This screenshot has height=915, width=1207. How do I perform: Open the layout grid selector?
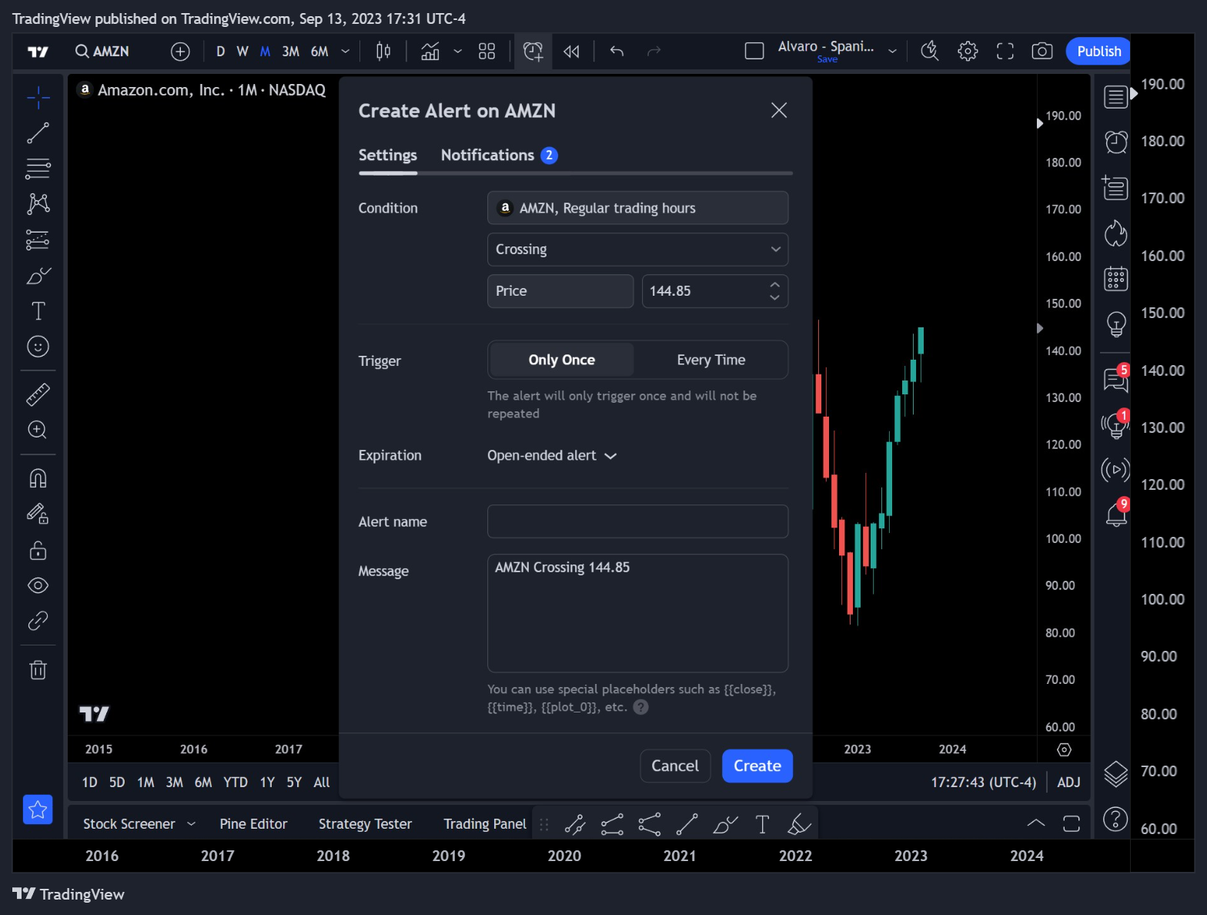pyautogui.click(x=486, y=52)
